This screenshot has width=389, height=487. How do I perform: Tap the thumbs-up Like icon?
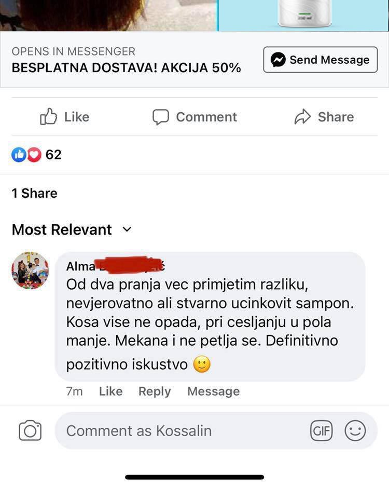pyautogui.click(x=48, y=117)
